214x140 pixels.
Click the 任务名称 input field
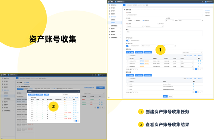164,15
